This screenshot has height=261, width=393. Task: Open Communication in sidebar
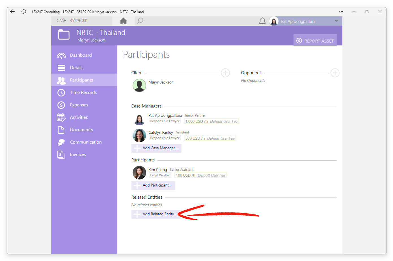84,142
